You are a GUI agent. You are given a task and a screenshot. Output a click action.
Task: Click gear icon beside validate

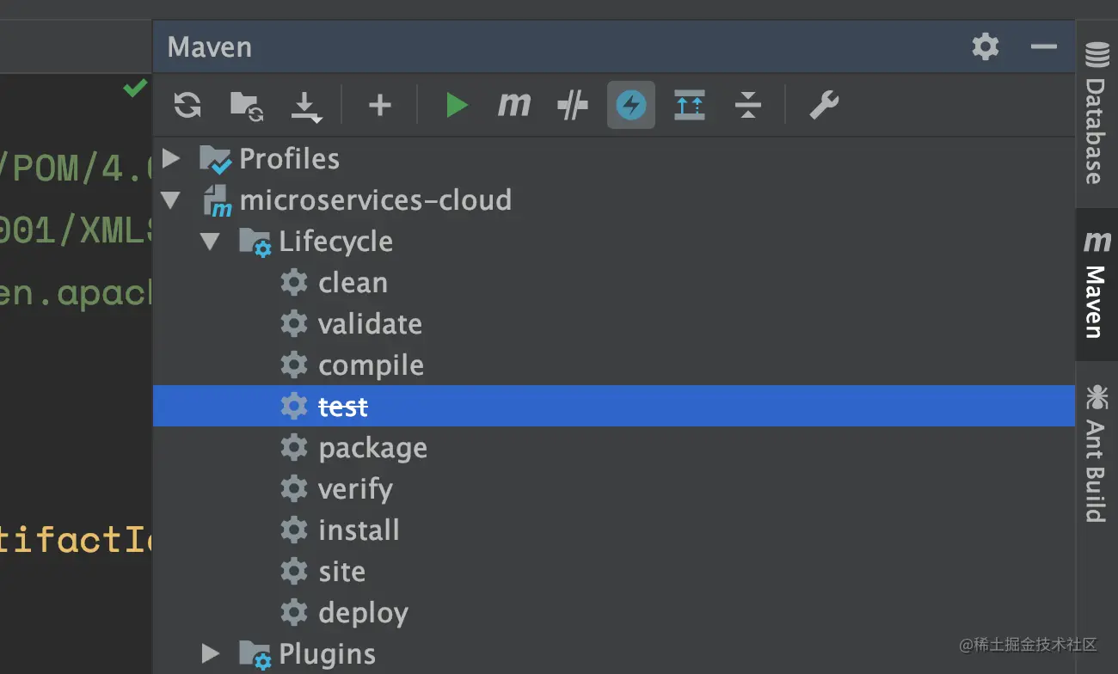pos(294,324)
